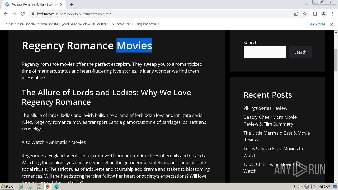Click the Regency Romance Movies heading

[x=87, y=45]
